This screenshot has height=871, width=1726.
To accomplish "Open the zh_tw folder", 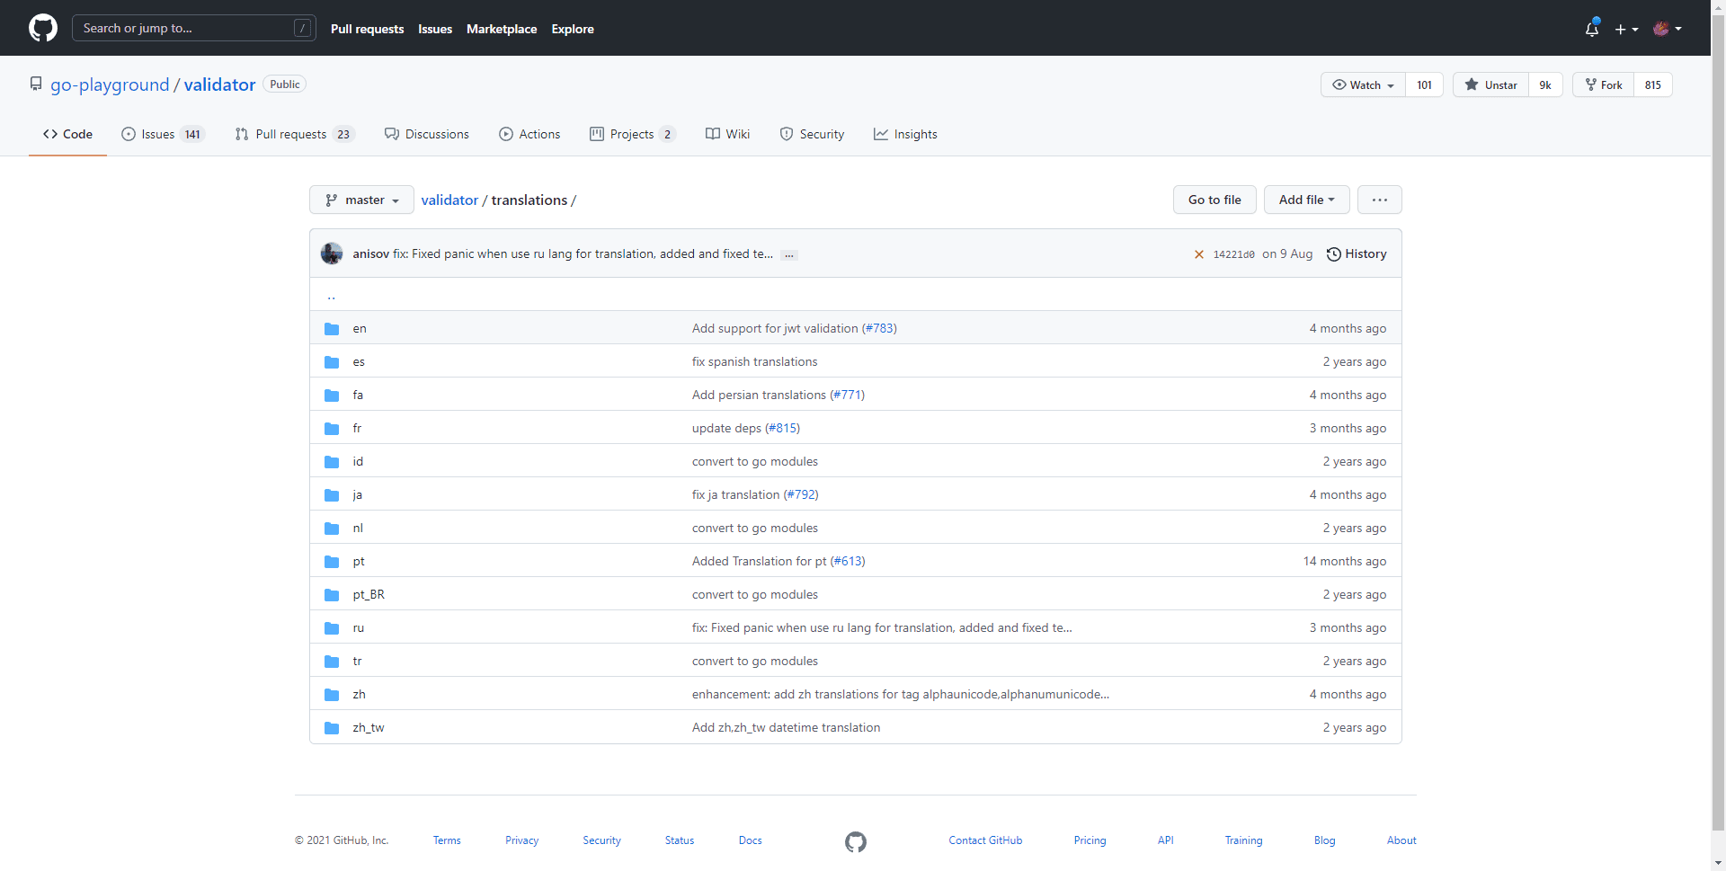I will tap(369, 728).
